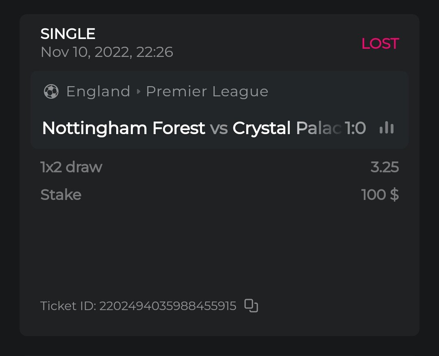Click the 3.25 odds value

[385, 167]
